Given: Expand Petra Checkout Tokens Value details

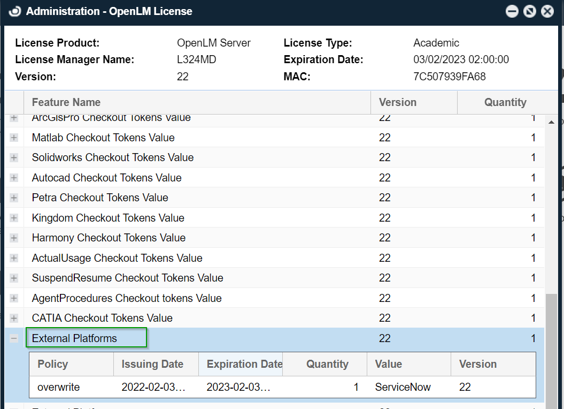Looking at the screenshot, I should point(14,198).
